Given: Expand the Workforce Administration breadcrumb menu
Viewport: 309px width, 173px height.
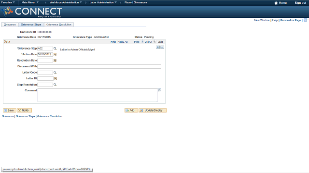Looking at the screenshot, I should [66, 2].
